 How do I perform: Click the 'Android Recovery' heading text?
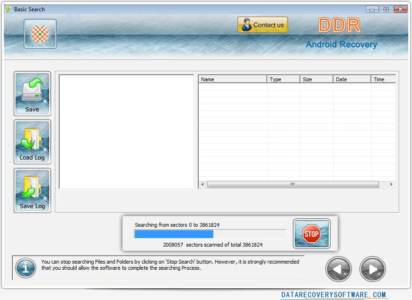point(342,44)
